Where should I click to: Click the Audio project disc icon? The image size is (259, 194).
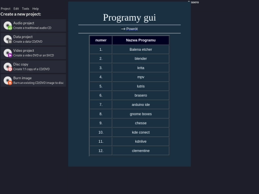tap(8, 25)
